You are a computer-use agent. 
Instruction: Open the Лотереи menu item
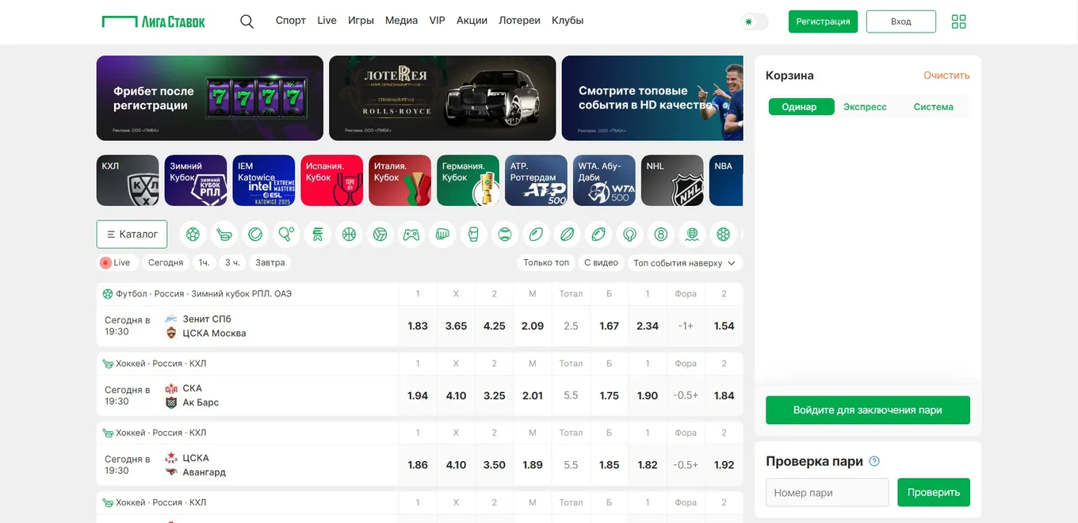519,21
